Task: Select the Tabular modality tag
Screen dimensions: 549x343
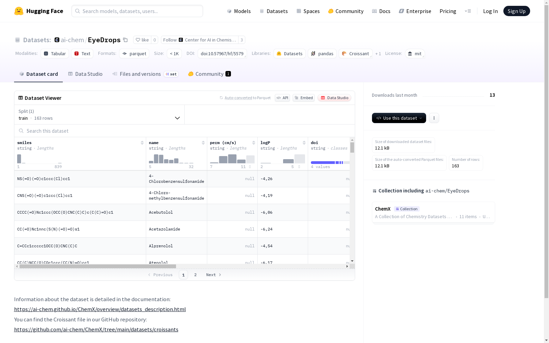Action: (x=55, y=54)
